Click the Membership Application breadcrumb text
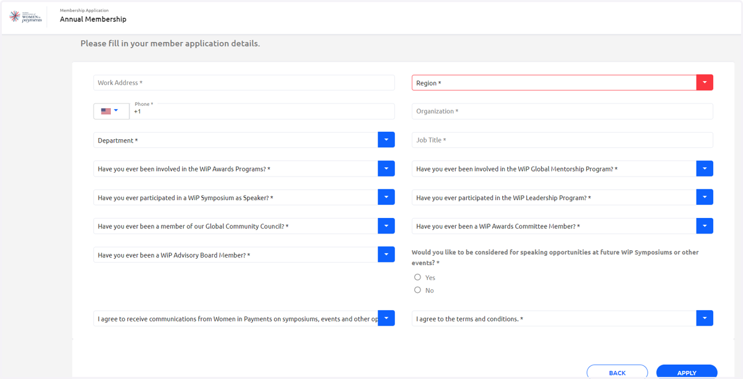Viewport: 743px width, 379px height. [84, 11]
